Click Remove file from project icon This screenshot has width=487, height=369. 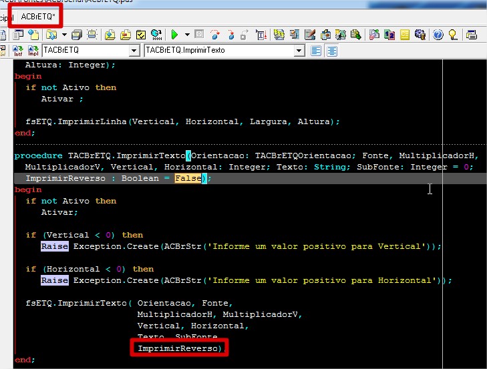coord(126,35)
